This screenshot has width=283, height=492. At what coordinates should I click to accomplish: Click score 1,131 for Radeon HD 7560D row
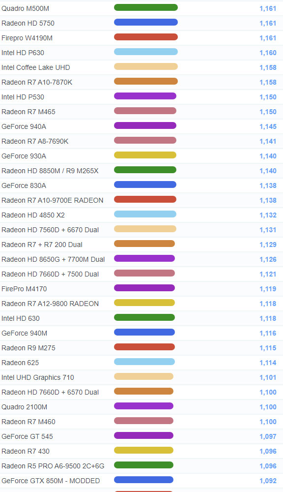click(x=268, y=230)
